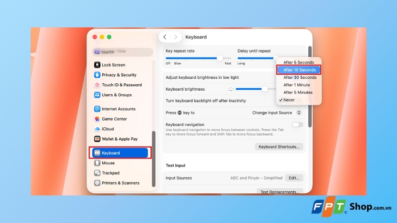Click the yellow minimize window button
This screenshot has height=223, width=397.
point(102,37)
